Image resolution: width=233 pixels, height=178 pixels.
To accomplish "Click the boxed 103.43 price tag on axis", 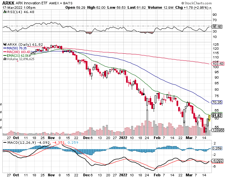I will (218, 64).
